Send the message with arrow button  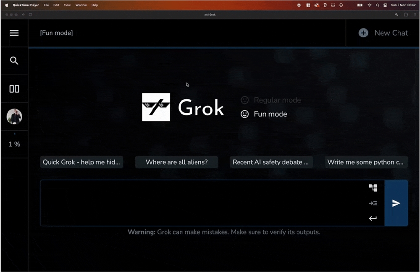(396, 203)
